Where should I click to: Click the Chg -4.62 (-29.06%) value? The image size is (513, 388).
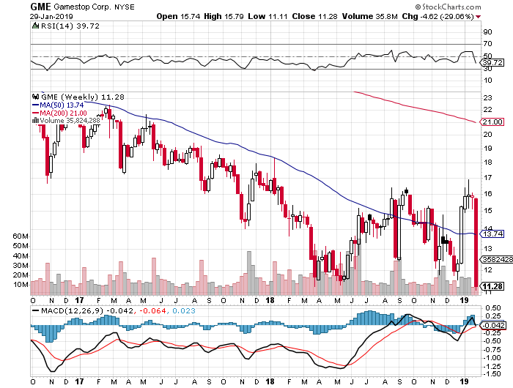click(x=438, y=16)
